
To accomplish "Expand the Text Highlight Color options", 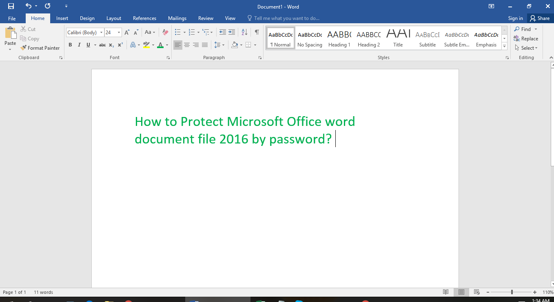I will click(x=153, y=45).
